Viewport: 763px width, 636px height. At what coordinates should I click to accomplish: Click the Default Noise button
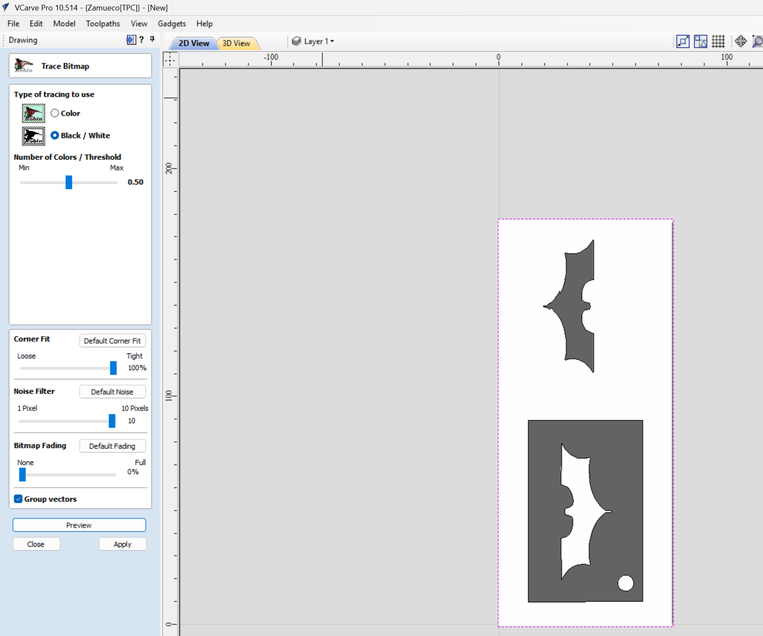click(112, 392)
